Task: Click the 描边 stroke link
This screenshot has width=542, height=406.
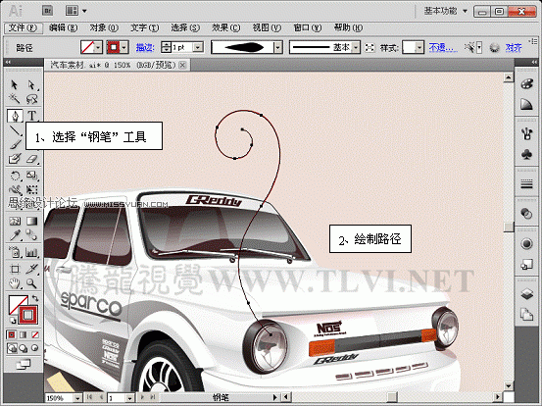Action: 144,48
